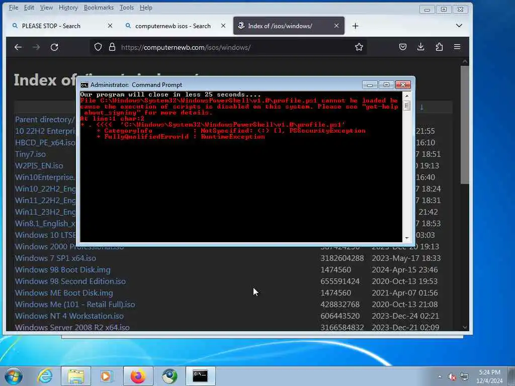Open the Windows Start menu orb
The image size is (515, 386).
point(14,376)
